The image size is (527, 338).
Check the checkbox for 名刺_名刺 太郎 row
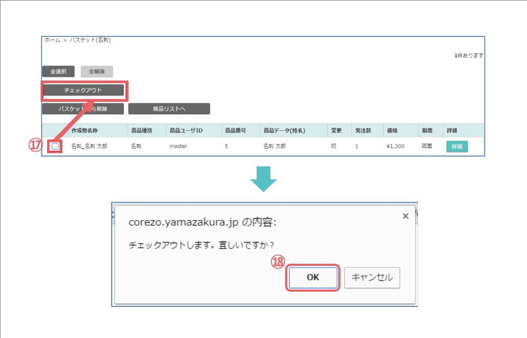coord(55,146)
